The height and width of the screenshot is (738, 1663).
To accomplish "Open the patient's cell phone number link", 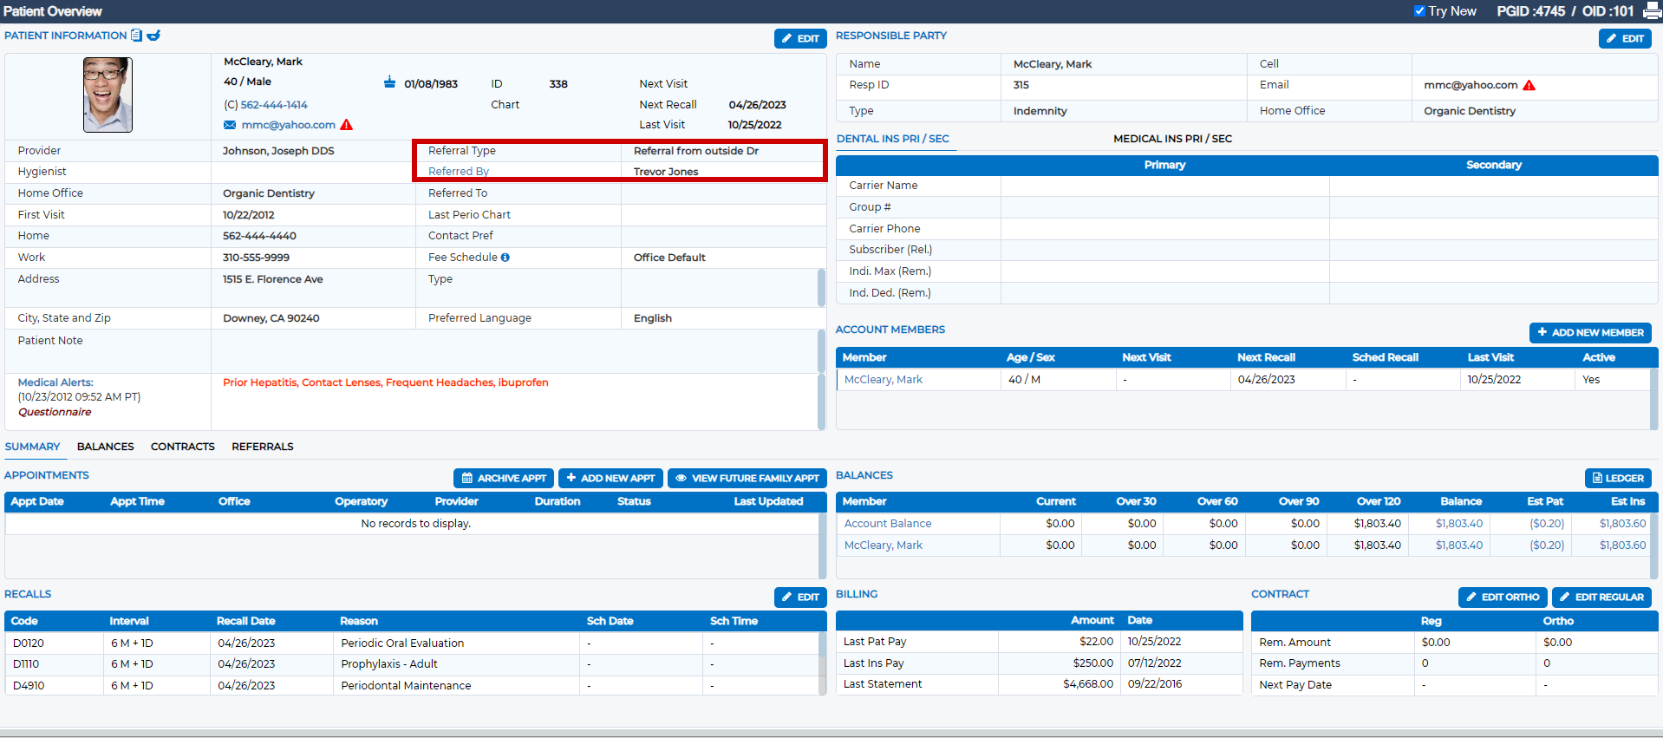I will pos(274,105).
